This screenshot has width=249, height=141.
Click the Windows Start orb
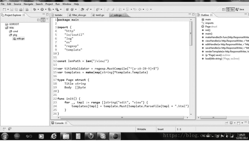point(5,136)
